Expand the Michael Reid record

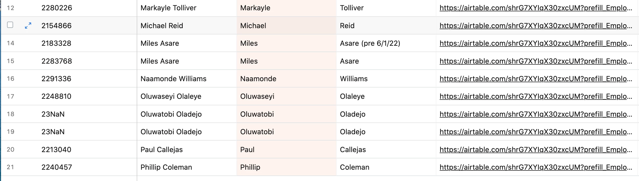pos(28,25)
